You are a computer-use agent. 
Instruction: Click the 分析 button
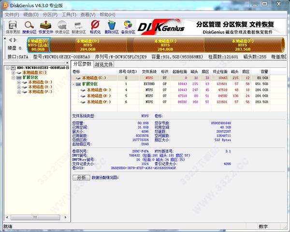[x=81, y=177]
